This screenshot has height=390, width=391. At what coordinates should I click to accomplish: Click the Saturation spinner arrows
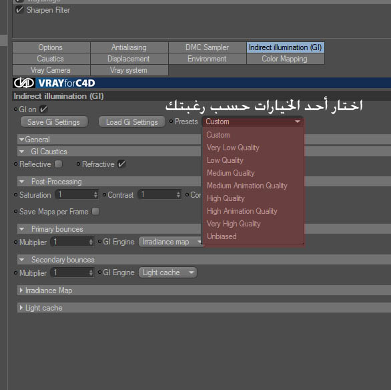pyautogui.click(x=96, y=194)
